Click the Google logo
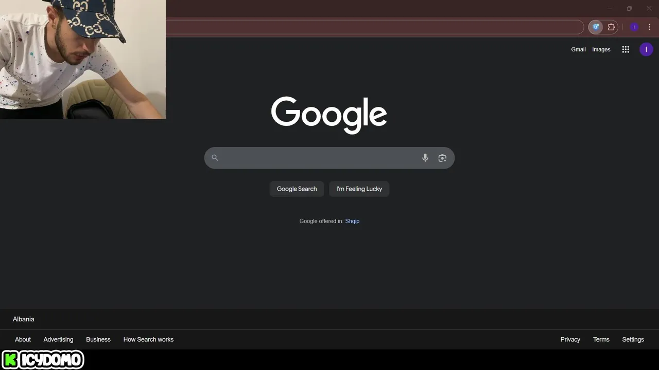 pyautogui.click(x=329, y=115)
